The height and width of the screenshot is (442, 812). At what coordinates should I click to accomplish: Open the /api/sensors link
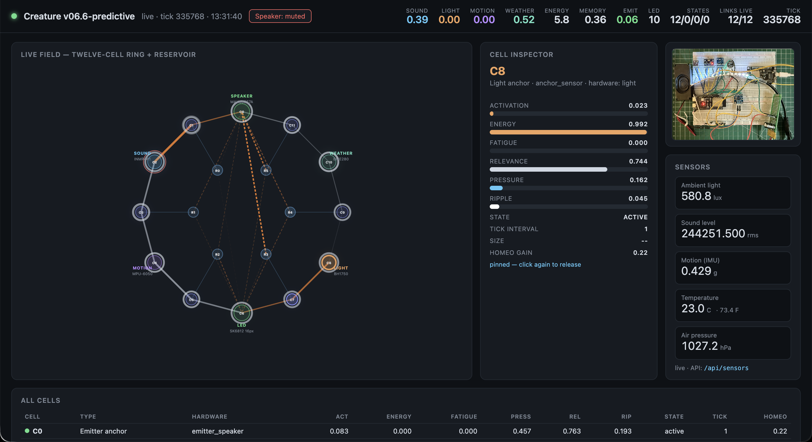pos(726,368)
